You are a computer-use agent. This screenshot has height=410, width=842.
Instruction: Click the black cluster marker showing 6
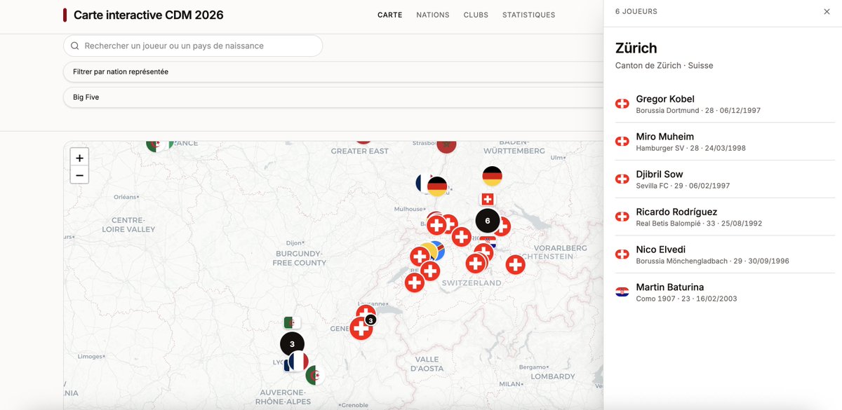point(488,221)
